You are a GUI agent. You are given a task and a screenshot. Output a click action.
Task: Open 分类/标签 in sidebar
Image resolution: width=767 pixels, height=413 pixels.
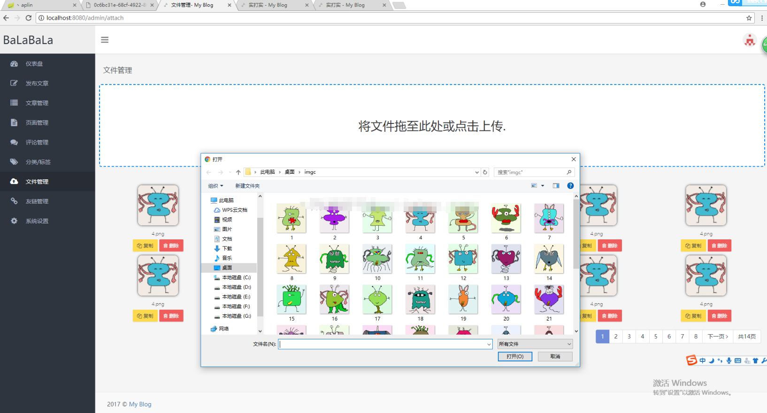tap(38, 162)
